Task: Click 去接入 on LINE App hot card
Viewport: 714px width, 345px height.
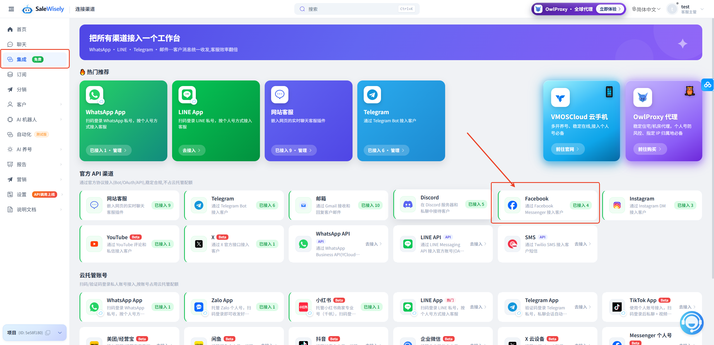Action: (192, 150)
